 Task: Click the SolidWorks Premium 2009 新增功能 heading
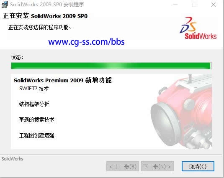coord(62,80)
